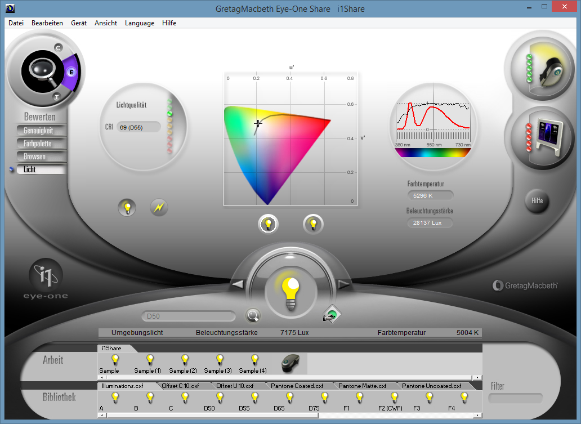This screenshot has height=424, width=581.
Task: Select Sample (4) bulb
Action: pos(254,360)
